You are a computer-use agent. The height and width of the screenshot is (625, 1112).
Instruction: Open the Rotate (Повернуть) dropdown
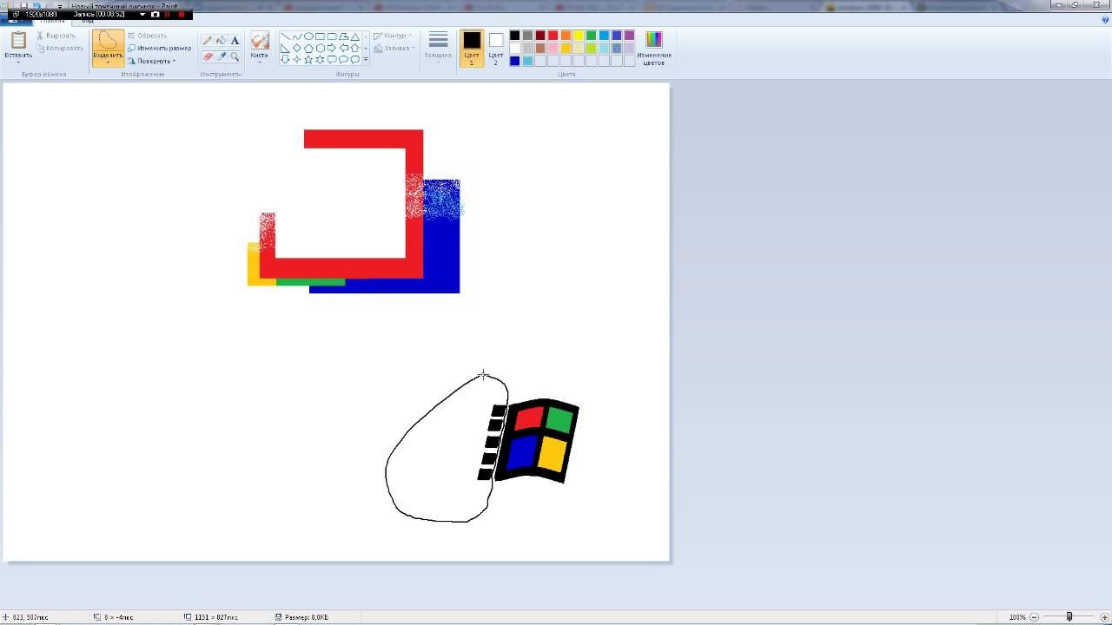152,61
